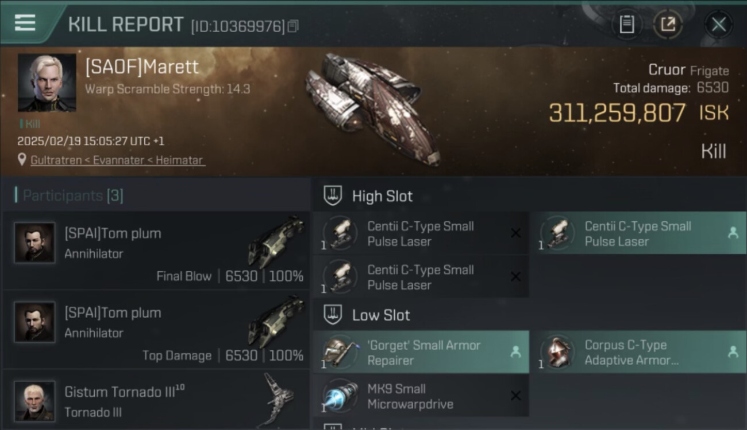
Task: Select the High Slot section header
Action: pos(382,196)
